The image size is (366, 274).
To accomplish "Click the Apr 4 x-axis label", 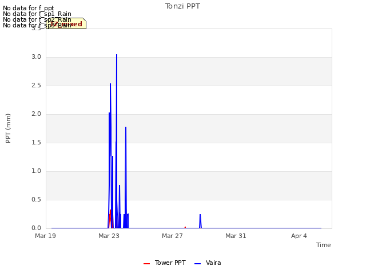I will [x=299, y=236].
